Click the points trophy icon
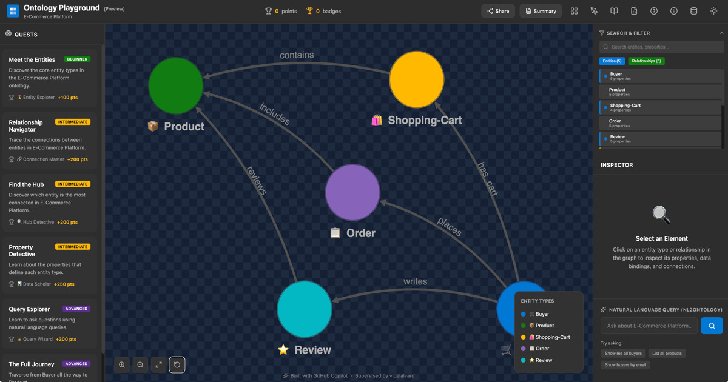 [269, 11]
